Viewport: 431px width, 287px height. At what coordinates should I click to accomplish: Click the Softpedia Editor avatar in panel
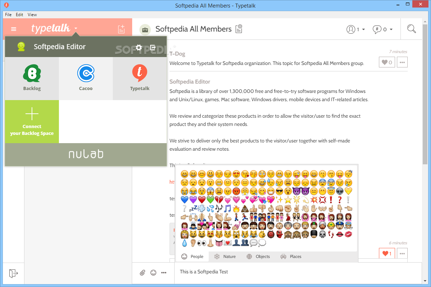tap(22, 47)
